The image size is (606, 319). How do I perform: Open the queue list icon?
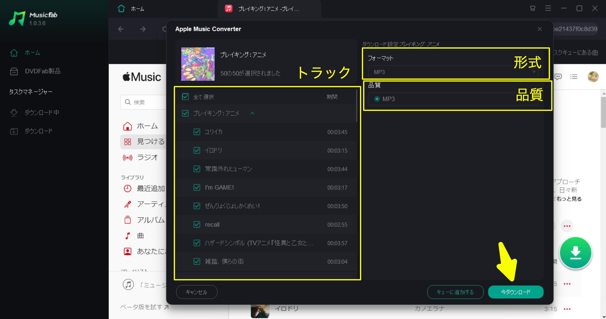click(574, 77)
